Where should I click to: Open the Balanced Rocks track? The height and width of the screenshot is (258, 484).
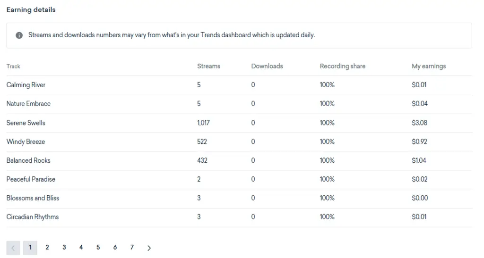tap(28, 160)
